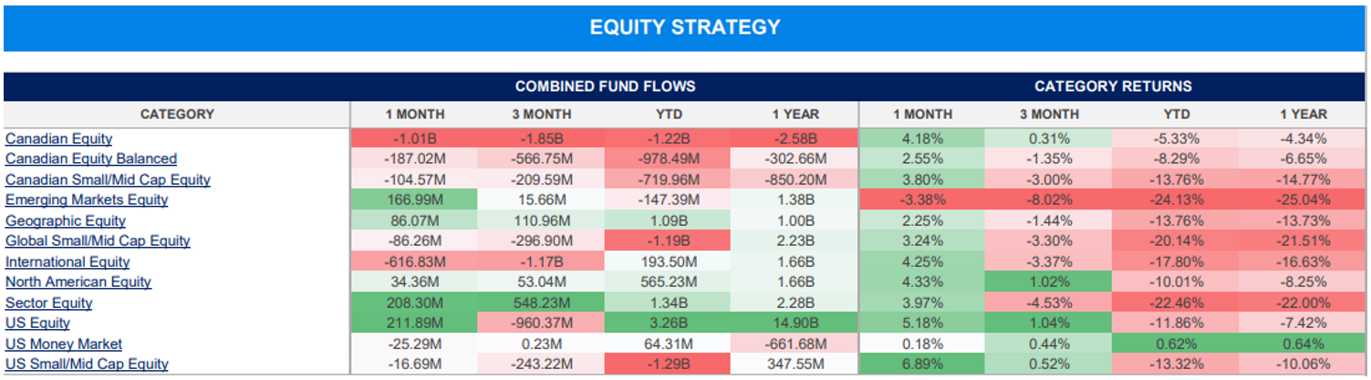
Task: Open the US Money Market link
Action: [64, 344]
